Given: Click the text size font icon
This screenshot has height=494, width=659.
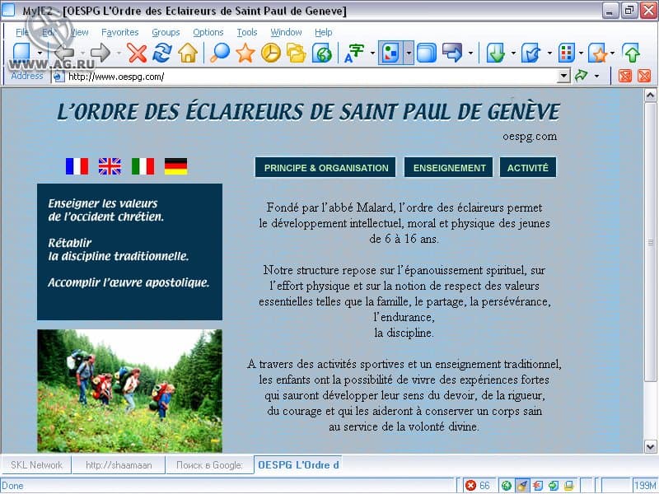Looking at the screenshot, I should coord(354,54).
